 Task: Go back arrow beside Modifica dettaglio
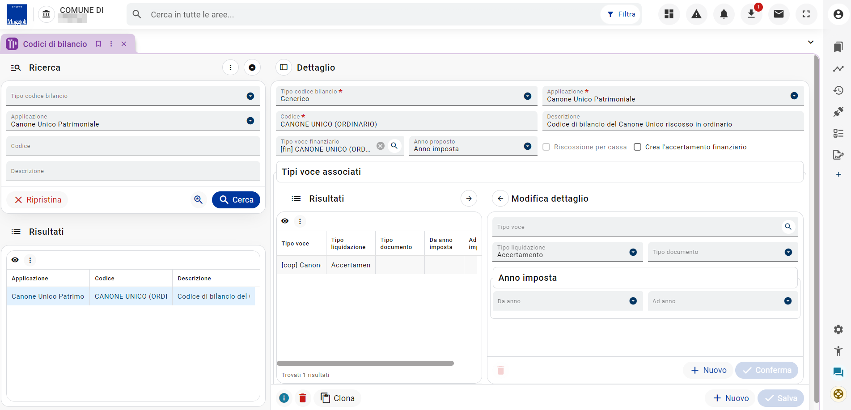tap(500, 199)
